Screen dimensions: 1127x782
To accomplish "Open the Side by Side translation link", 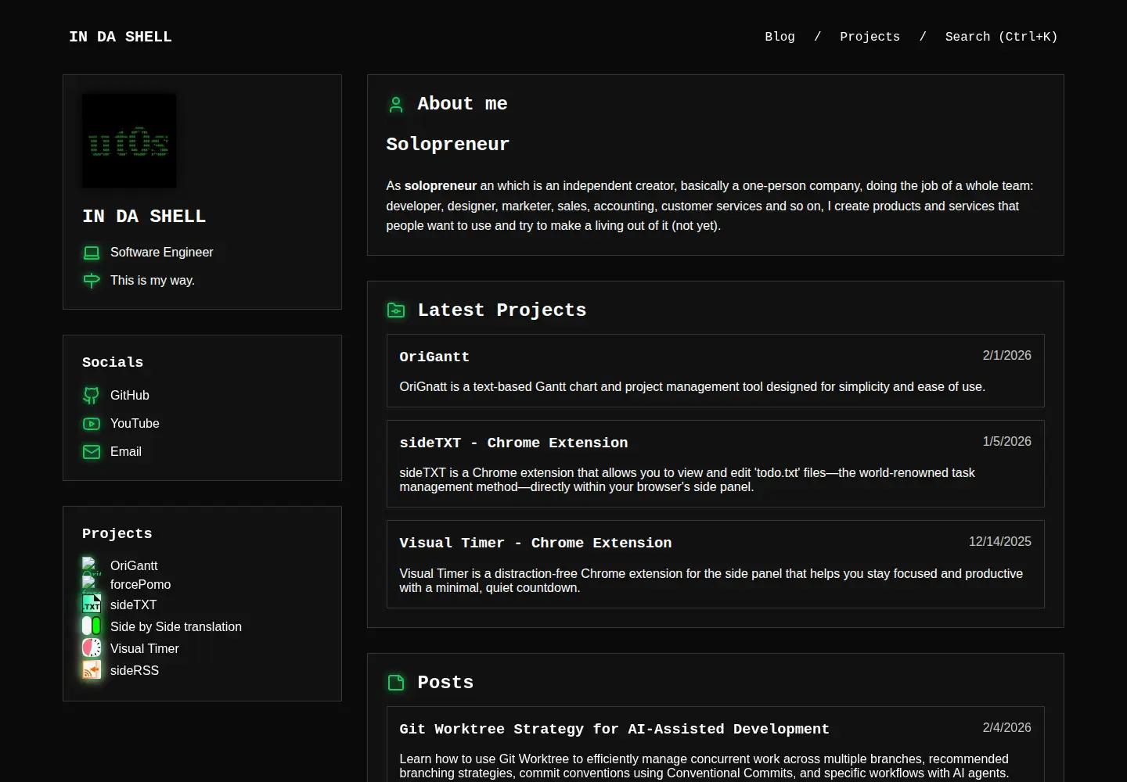I will pos(176,626).
